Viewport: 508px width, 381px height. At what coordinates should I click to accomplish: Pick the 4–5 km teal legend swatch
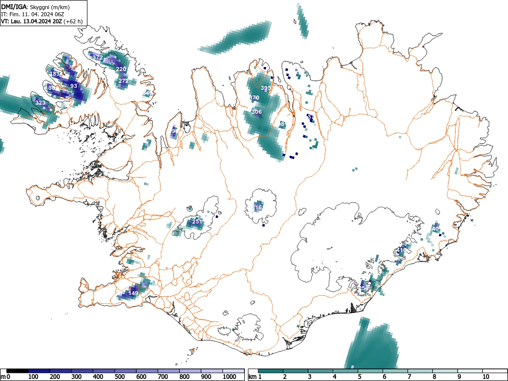pos(345,371)
